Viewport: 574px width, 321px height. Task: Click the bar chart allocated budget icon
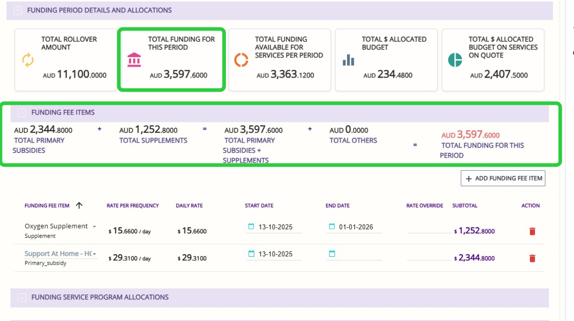(348, 60)
